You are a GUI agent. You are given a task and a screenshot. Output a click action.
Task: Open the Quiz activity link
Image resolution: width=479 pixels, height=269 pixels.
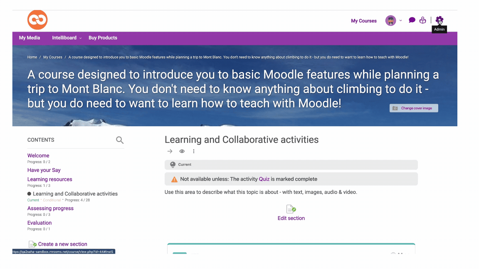(x=264, y=179)
